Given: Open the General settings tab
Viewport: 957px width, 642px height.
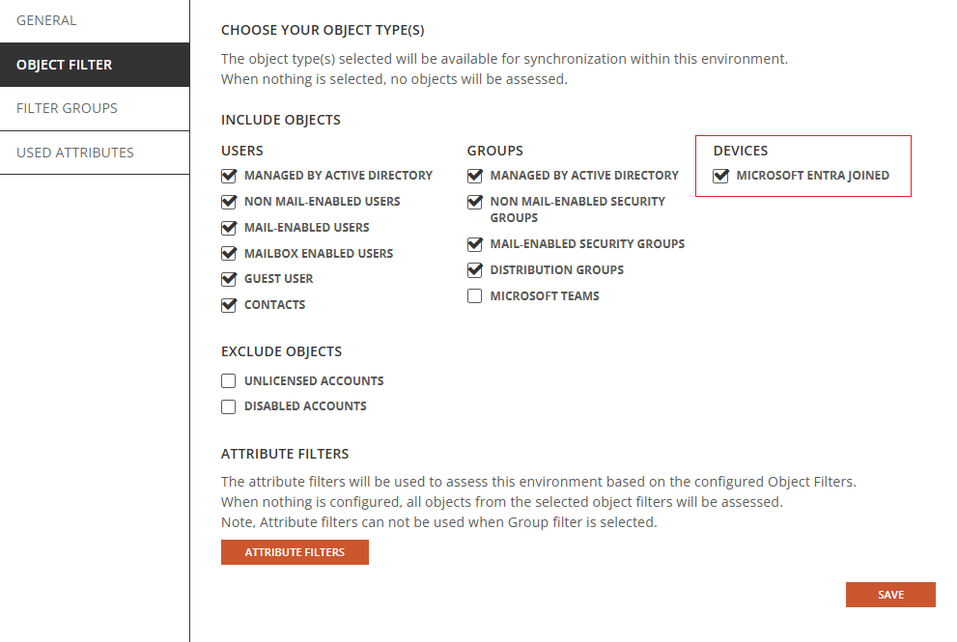Looking at the screenshot, I should tap(46, 20).
